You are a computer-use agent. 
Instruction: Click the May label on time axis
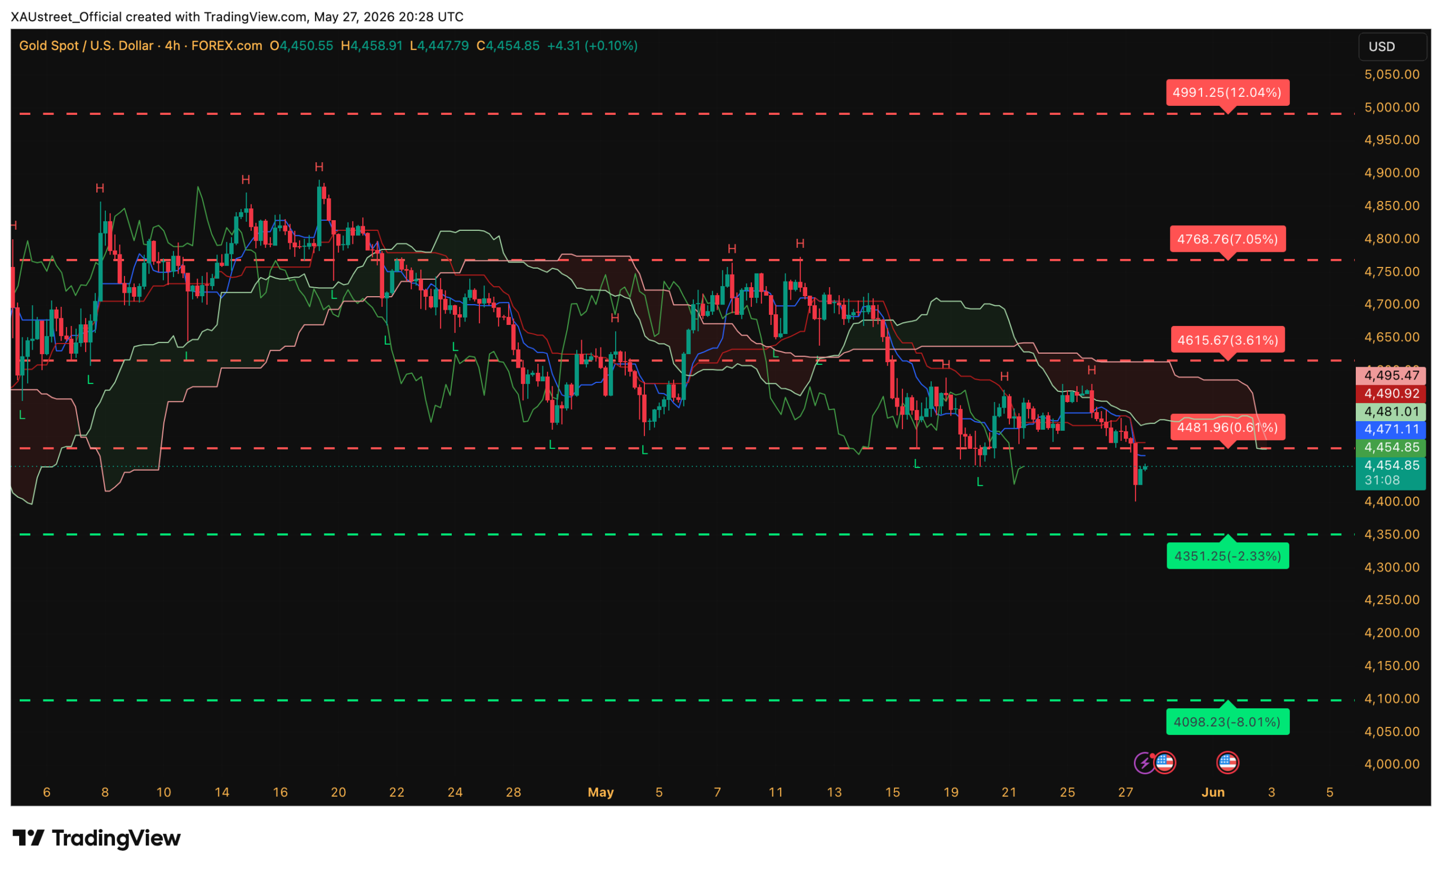pos(600,792)
